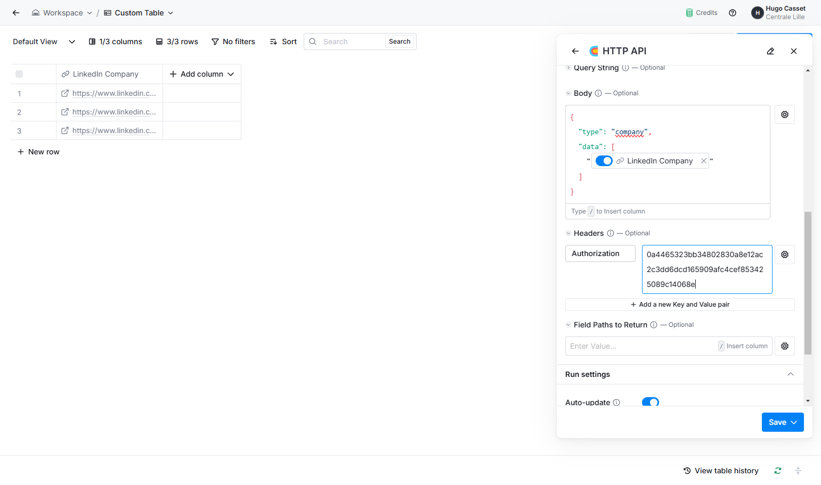Remove LinkedIn Company token from body
Viewport: 821px width, 485px height.
point(704,161)
